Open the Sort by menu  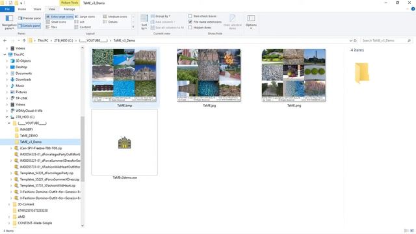[x=144, y=22]
